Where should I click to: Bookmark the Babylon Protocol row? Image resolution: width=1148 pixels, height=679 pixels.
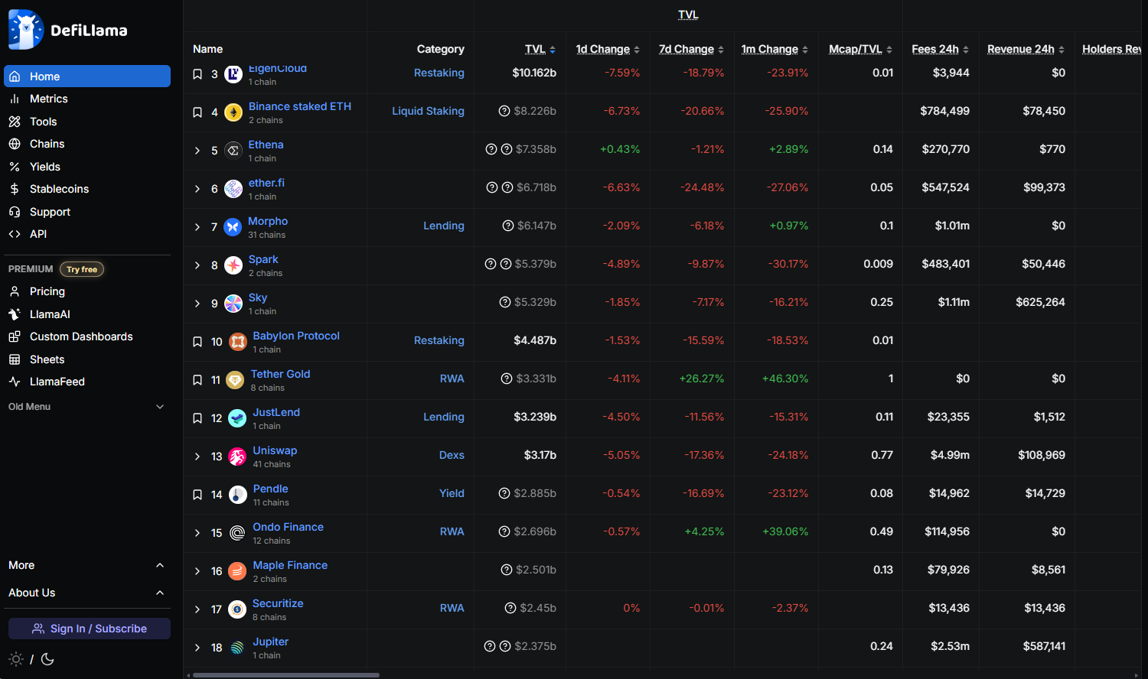tap(197, 342)
